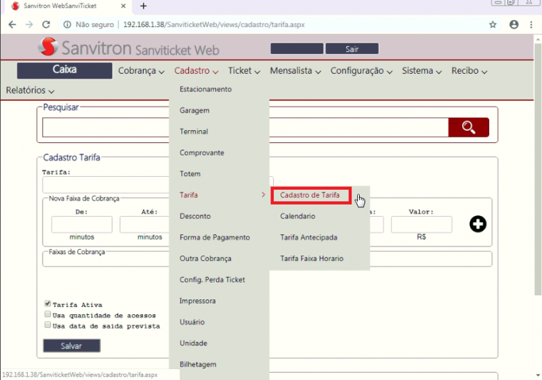Expand the Configuração menu

pos(361,71)
